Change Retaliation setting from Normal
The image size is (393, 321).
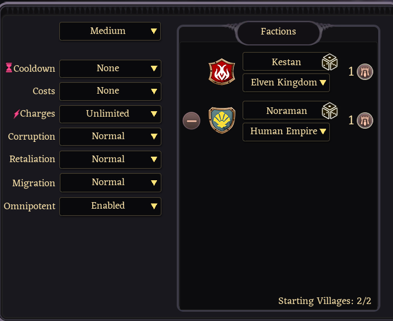(x=110, y=159)
